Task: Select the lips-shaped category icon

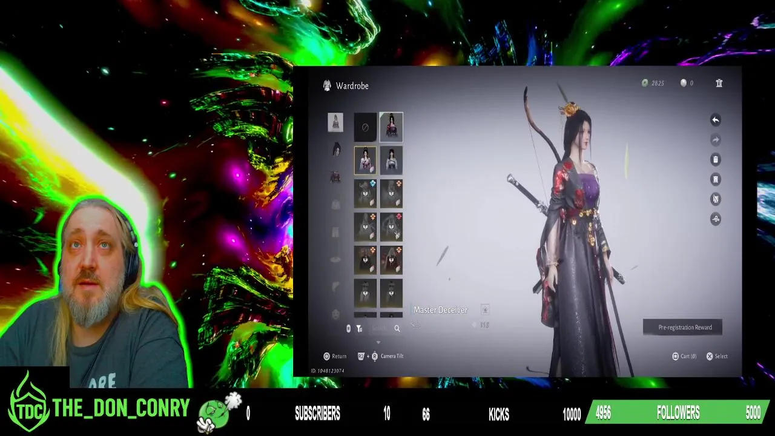Action: coord(336,260)
